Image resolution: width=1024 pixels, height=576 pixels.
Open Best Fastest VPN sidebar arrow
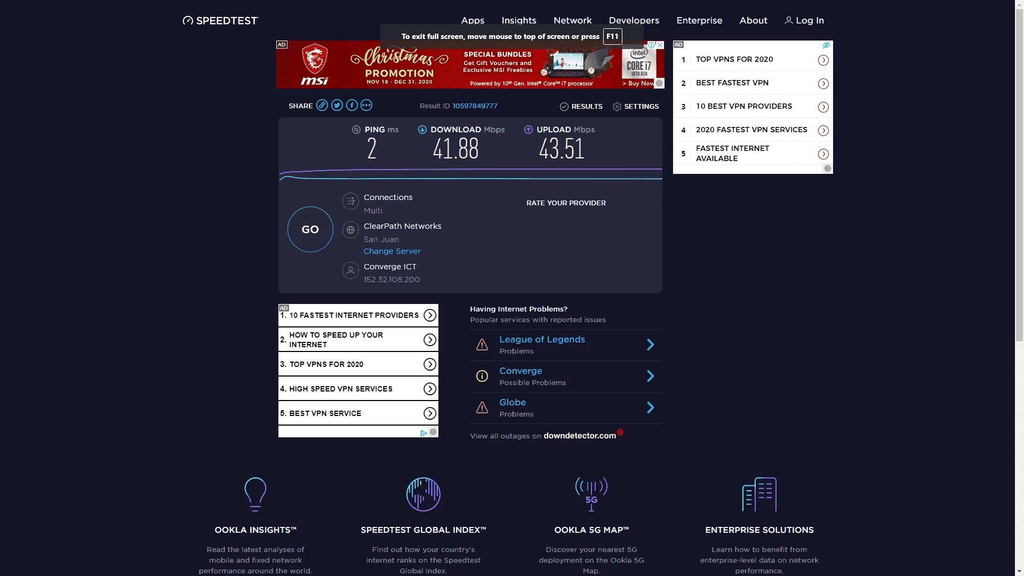823,84
